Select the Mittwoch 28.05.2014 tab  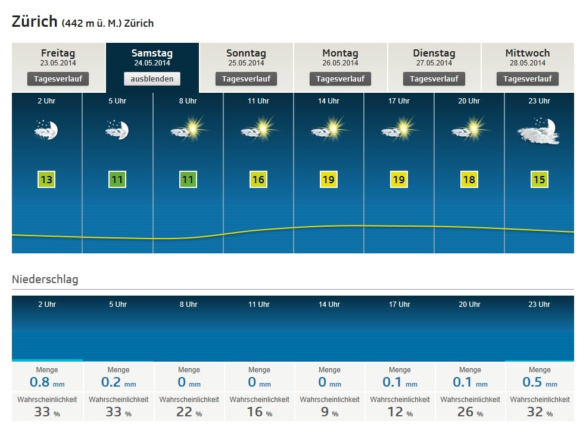click(527, 57)
